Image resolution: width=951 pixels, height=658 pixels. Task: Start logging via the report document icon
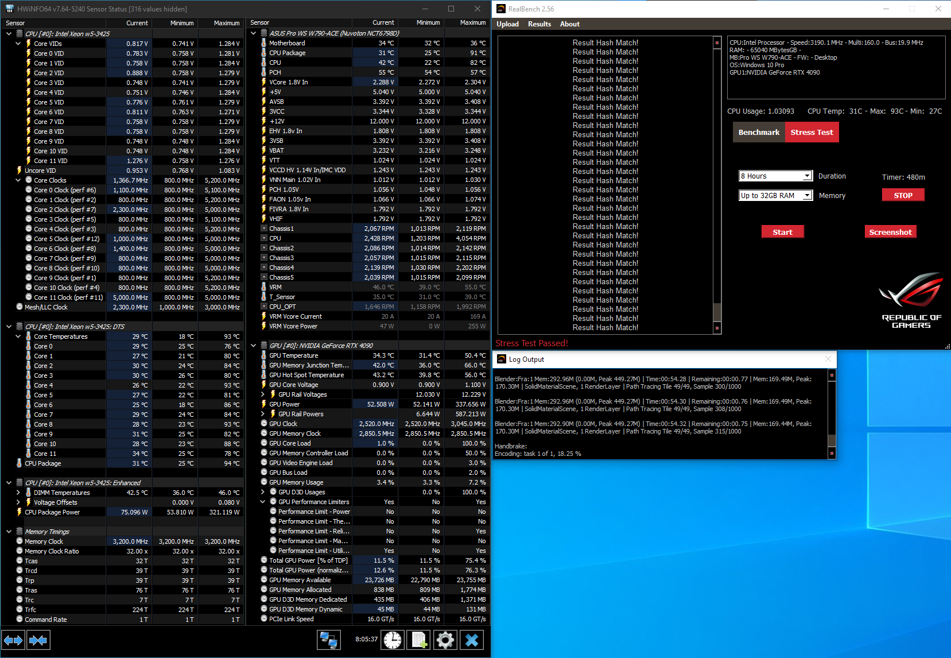(x=418, y=640)
